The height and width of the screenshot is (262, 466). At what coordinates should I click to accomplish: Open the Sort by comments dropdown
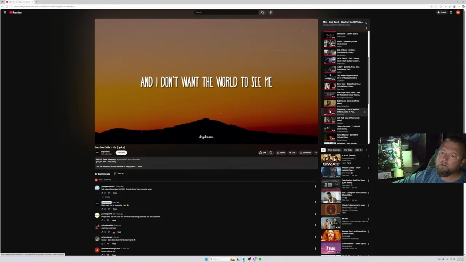[118, 174]
